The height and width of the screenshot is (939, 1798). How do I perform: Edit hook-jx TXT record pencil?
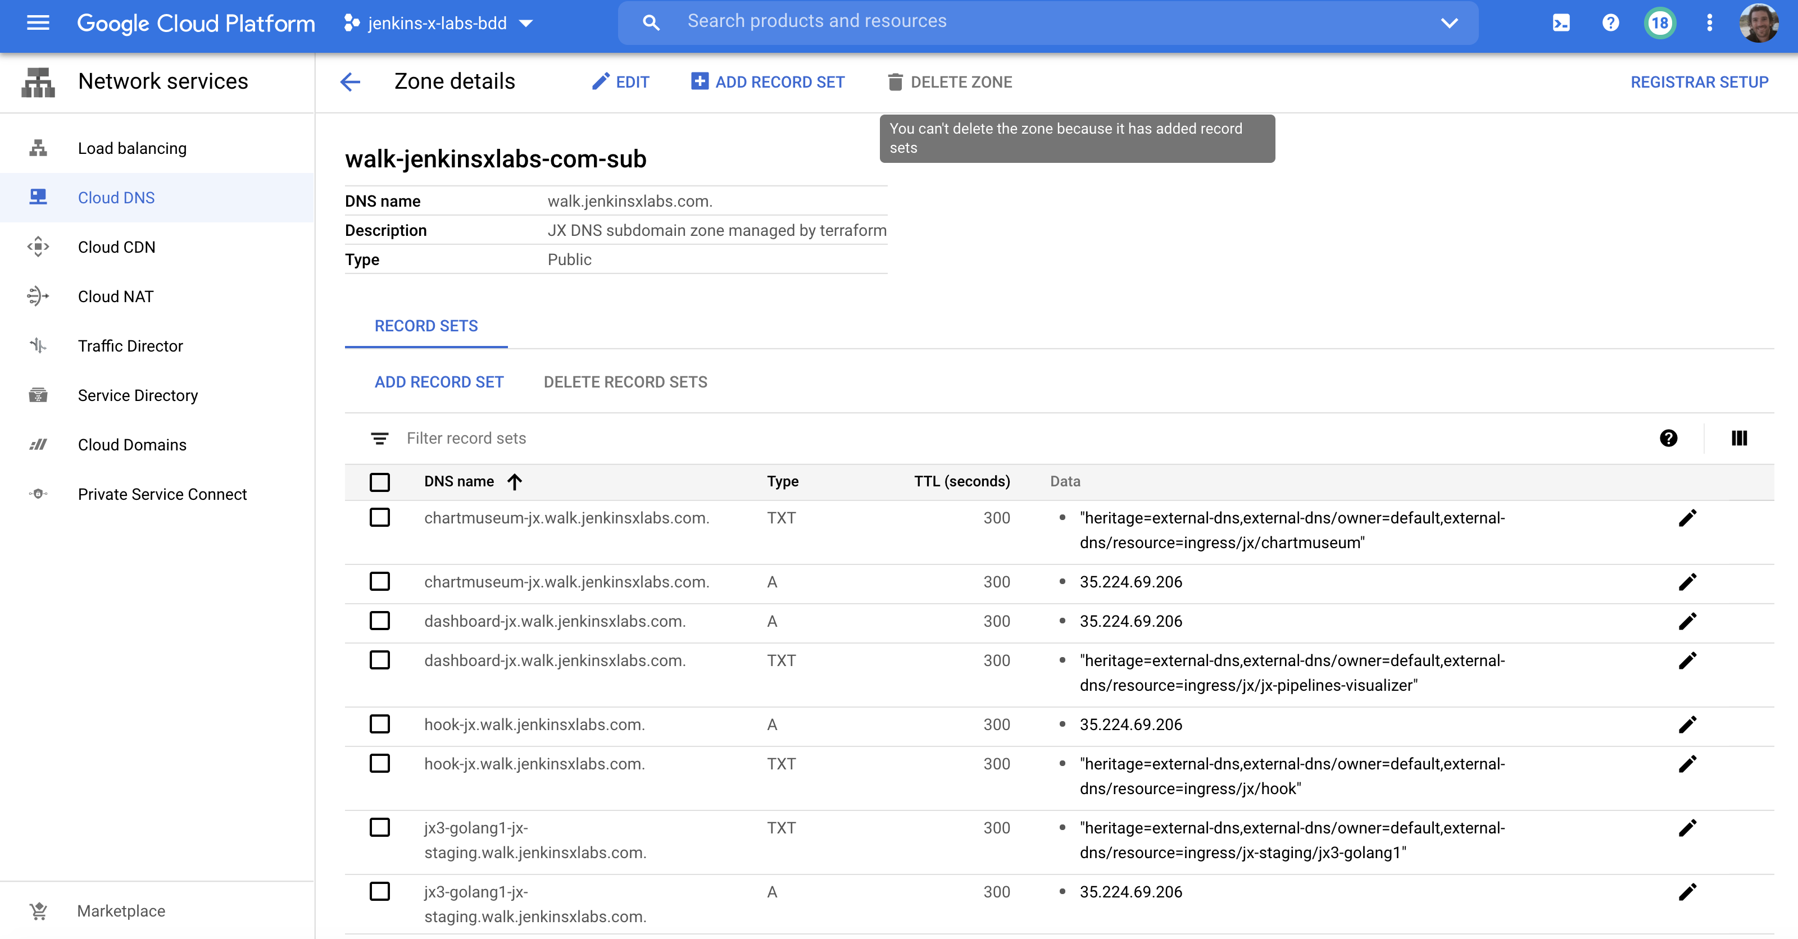[x=1688, y=764]
